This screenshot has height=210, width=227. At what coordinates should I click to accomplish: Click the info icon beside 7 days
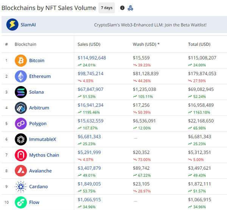[122, 8]
